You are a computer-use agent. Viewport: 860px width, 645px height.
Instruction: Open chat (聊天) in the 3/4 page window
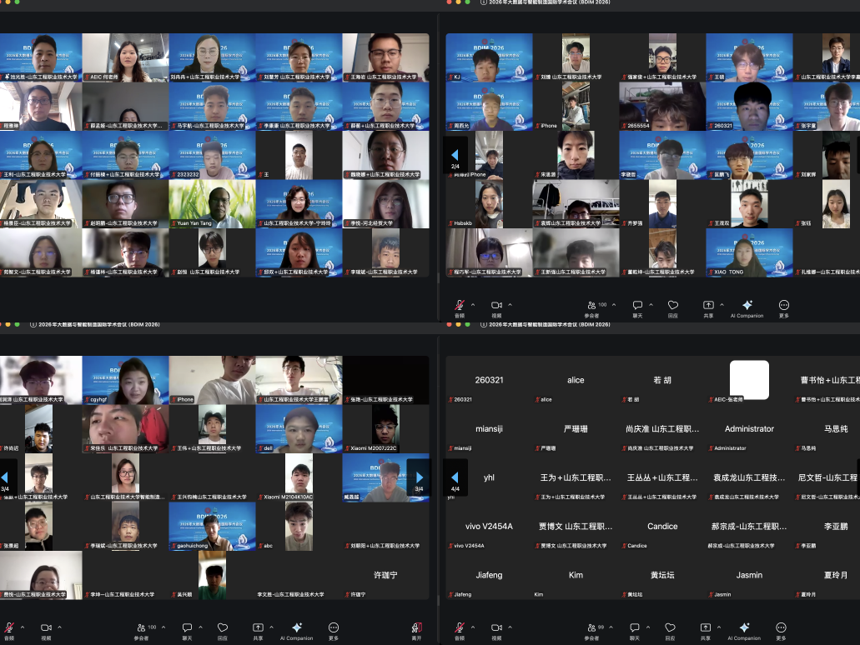pyautogui.click(x=187, y=628)
